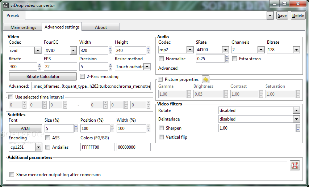Enable 2-Pass encoding checkbox
Image resolution: width=309 pixels, height=187 pixels.
pyautogui.click(x=82, y=77)
